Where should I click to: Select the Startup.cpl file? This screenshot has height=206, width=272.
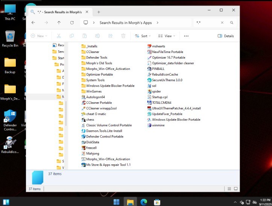[x=157, y=97]
